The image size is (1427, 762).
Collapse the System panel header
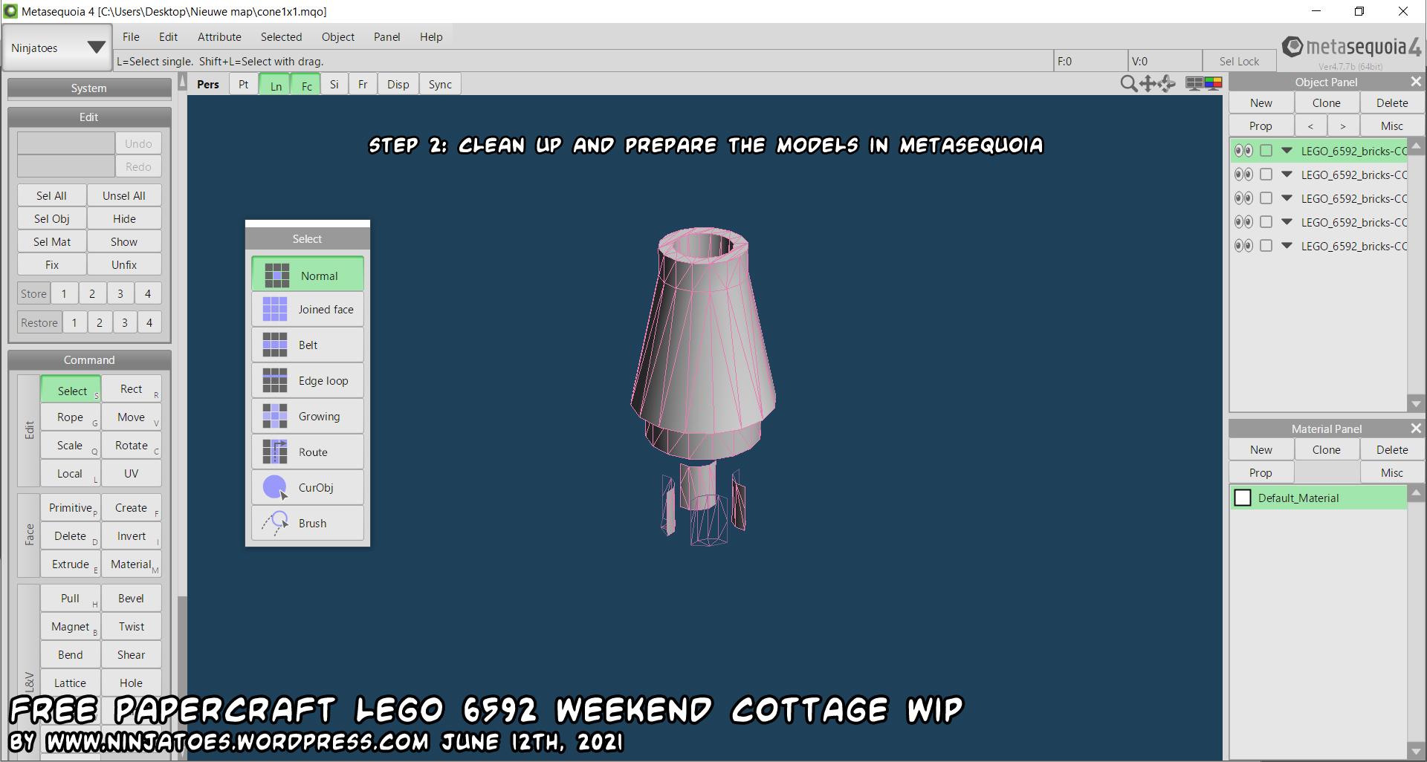tap(89, 88)
